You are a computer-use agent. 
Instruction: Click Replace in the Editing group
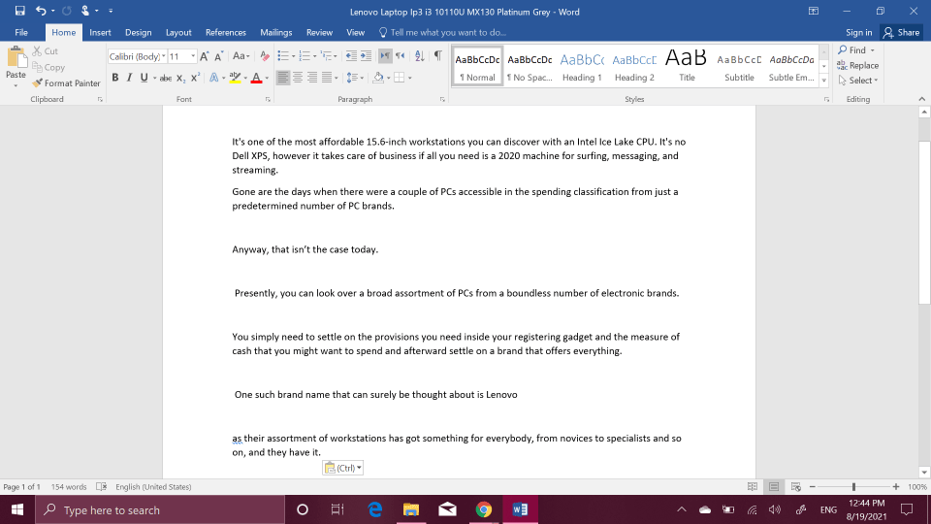coord(857,65)
